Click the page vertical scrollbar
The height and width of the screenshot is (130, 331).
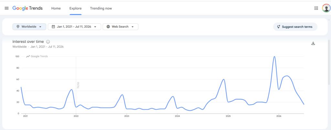click(329, 62)
